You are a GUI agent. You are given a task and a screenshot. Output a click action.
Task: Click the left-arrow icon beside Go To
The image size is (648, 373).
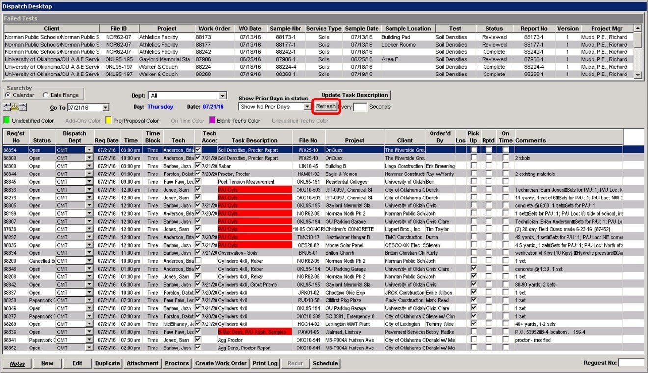6,108
